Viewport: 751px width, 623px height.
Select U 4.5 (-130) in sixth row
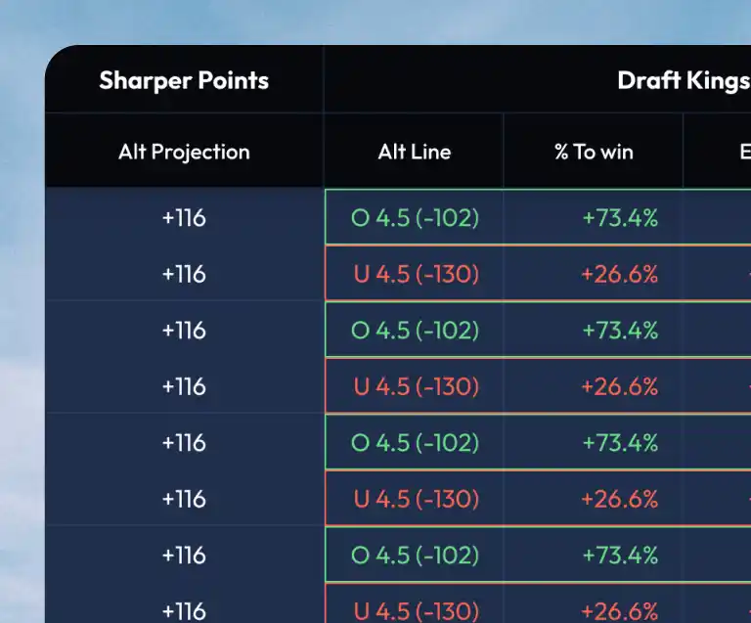pos(416,499)
